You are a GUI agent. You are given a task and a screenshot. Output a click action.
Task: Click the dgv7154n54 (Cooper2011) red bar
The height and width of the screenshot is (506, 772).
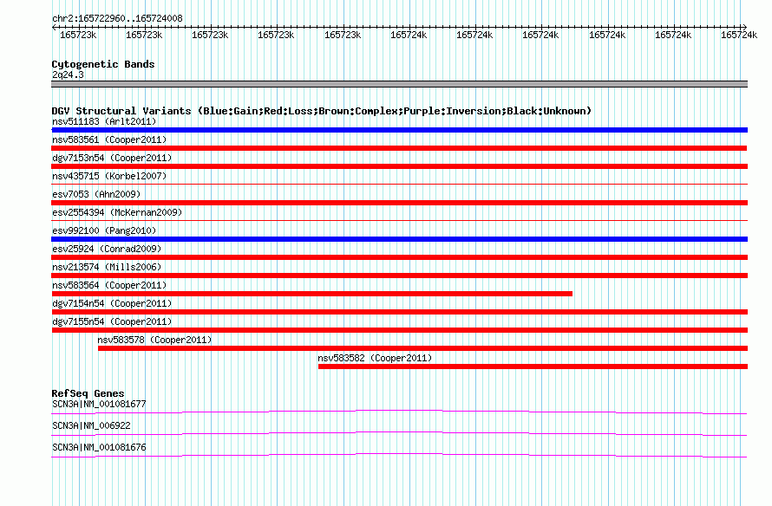399,312
